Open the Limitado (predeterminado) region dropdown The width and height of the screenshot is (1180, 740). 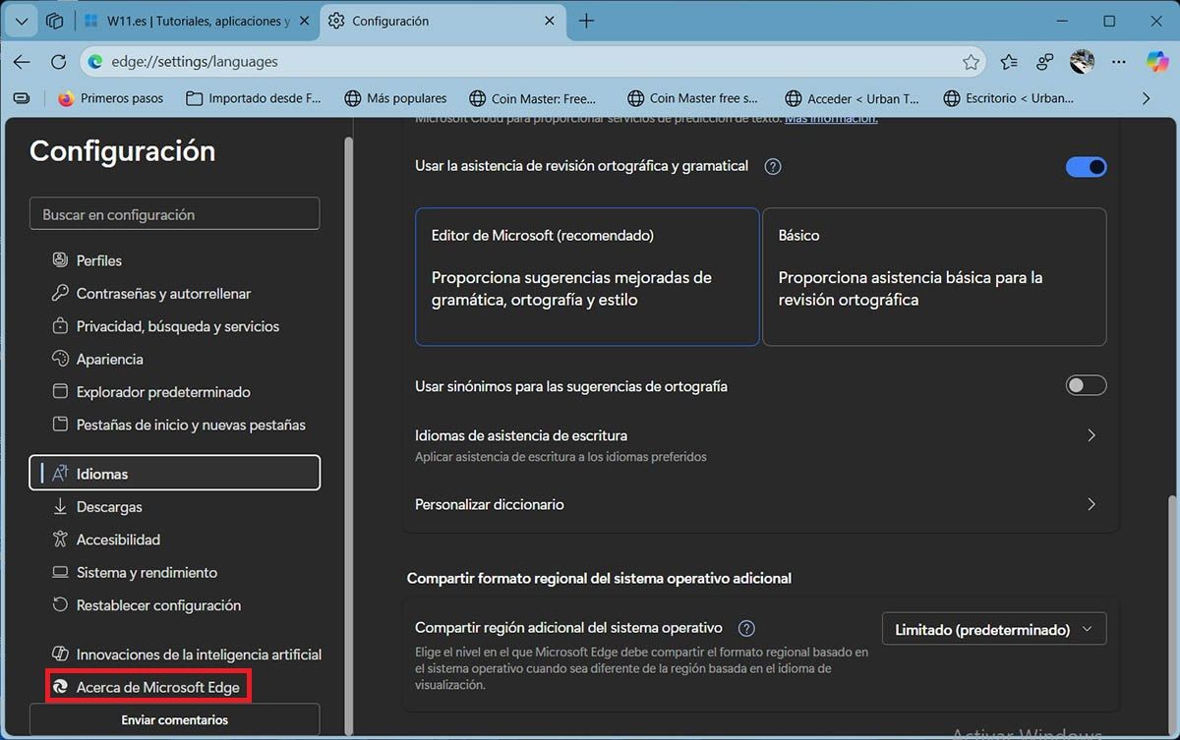pyautogui.click(x=993, y=630)
